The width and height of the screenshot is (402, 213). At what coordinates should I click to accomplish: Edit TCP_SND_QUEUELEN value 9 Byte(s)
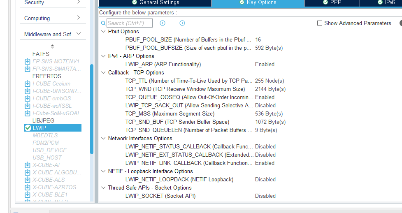tap(266, 130)
